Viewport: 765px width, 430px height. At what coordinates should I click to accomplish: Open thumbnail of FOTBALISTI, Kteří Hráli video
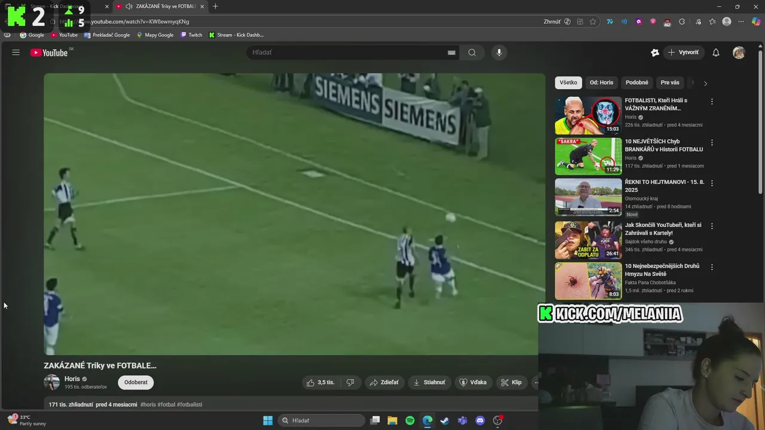(x=588, y=116)
